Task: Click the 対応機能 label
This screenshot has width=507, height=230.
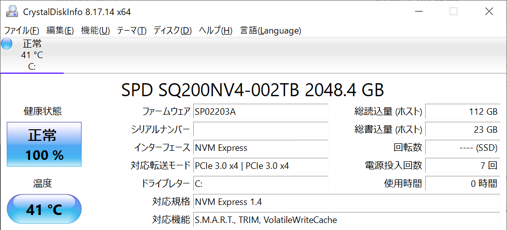Action: click(171, 220)
